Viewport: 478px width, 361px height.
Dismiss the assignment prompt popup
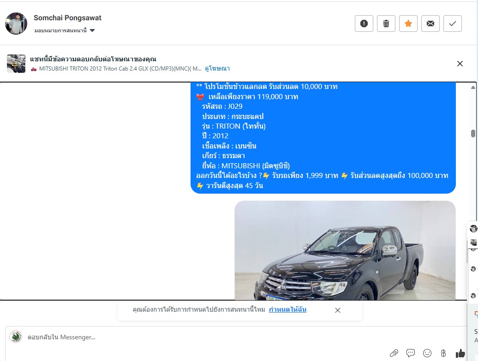coord(337,310)
